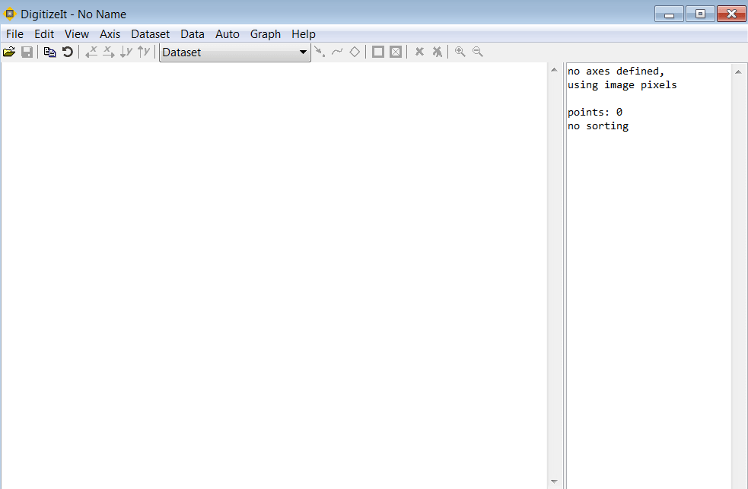Viewport: 748px width, 489px height.
Task: Select the crossed square region tool
Action: pyautogui.click(x=396, y=52)
